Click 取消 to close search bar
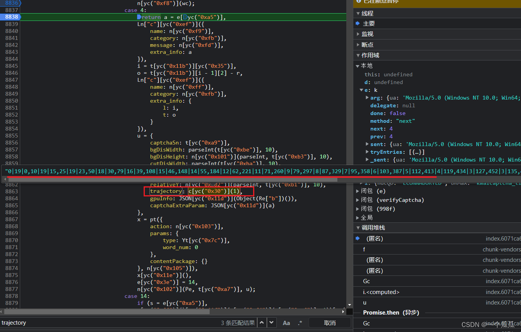The height and width of the screenshot is (332, 521). pos(330,323)
